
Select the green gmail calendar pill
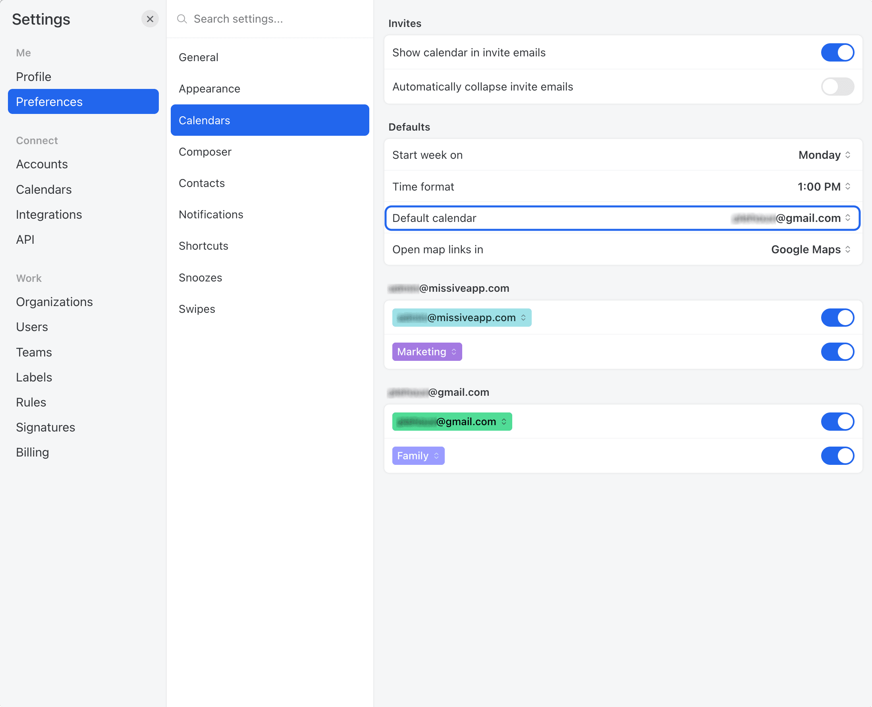451,422
